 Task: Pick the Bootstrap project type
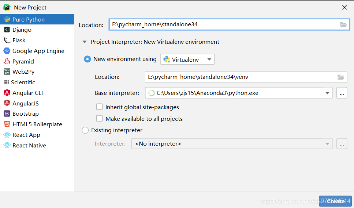[x=37, y=114]
